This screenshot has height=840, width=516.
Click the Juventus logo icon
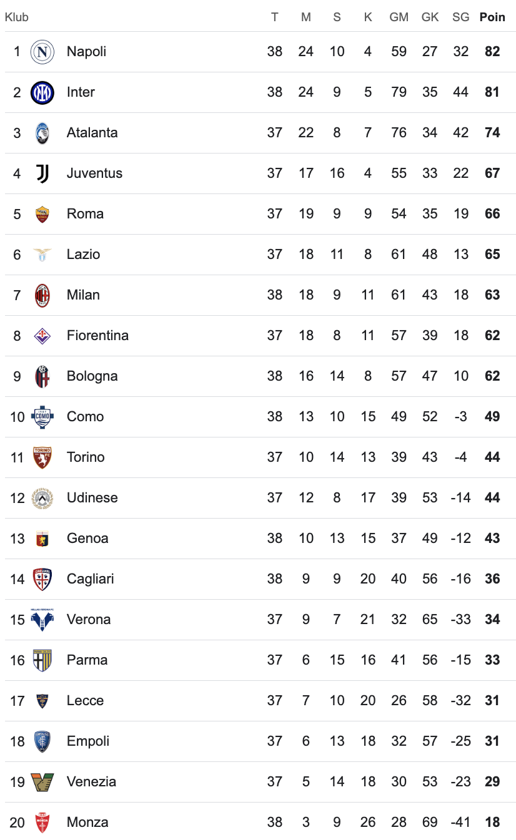[x=42, y=173]
